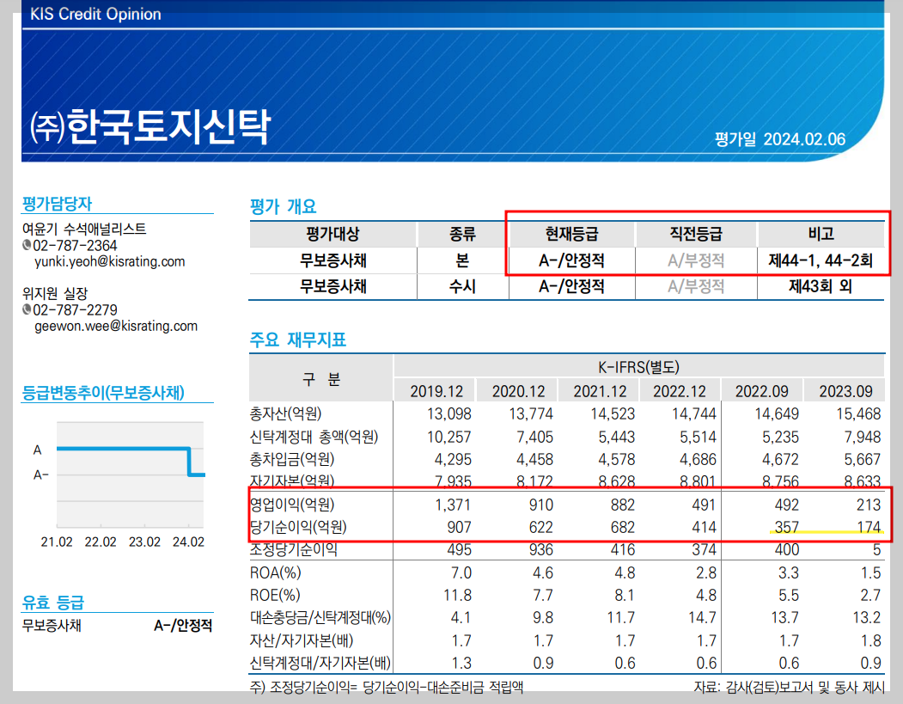The image size is (903, 704).
Task: Click the footnote 주) 조정당기순이익 text
Action: (x=387, y=687)
